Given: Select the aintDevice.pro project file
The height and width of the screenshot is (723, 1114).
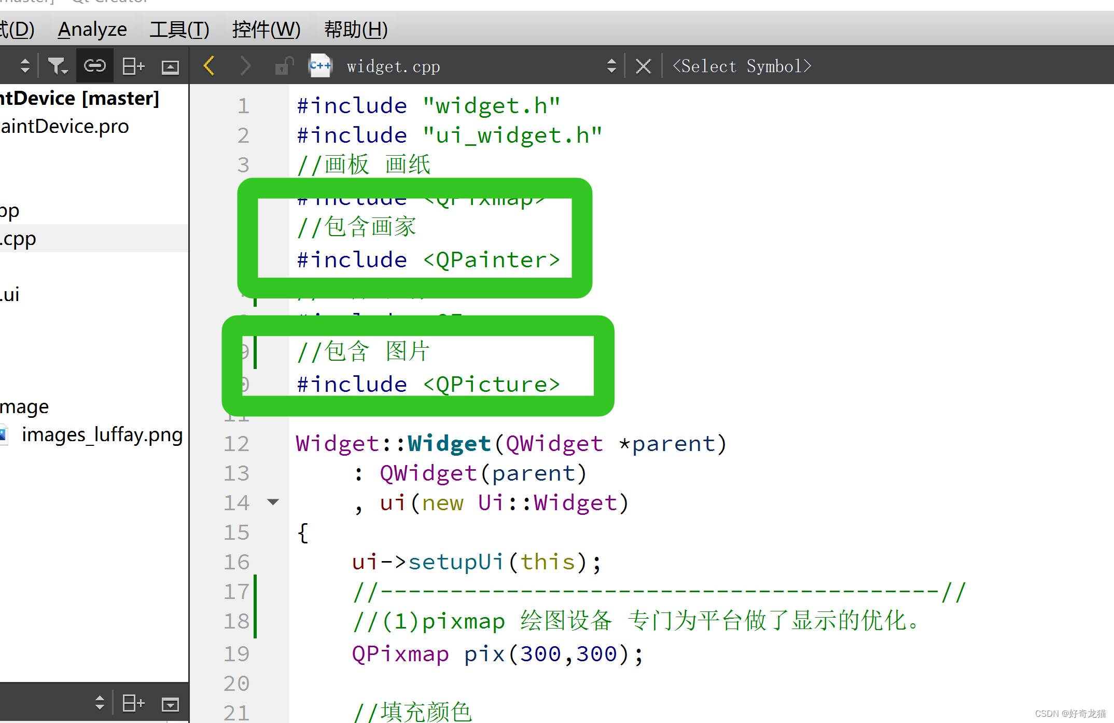Looking at the screenshot, I should point(64,126).
